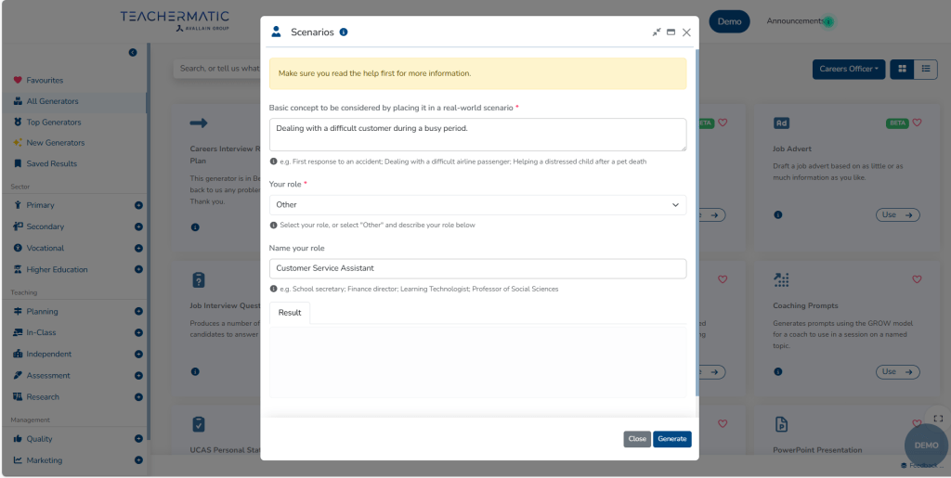Expand the Higher Education plus icon
The width and height of the screenshot is (951, 478).
[x=138, y=269]
